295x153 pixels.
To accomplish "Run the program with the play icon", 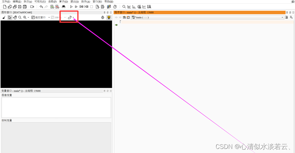I will point(71,7).
